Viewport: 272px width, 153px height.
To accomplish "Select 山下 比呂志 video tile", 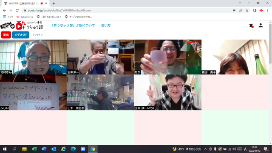I will [x=101, y=93].
